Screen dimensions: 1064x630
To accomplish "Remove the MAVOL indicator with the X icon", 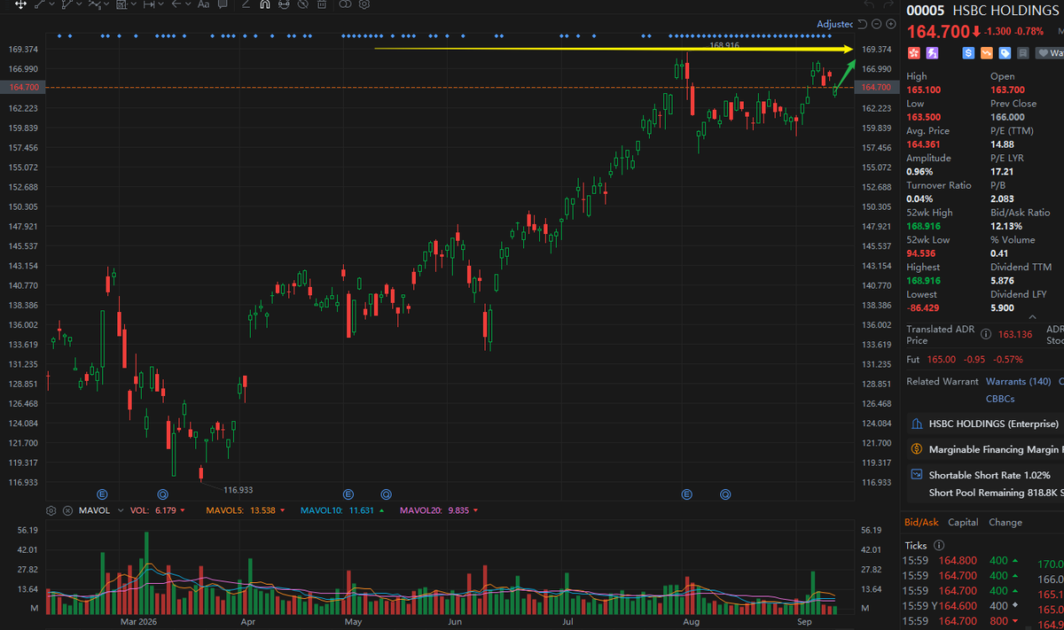I will (67, 510).
